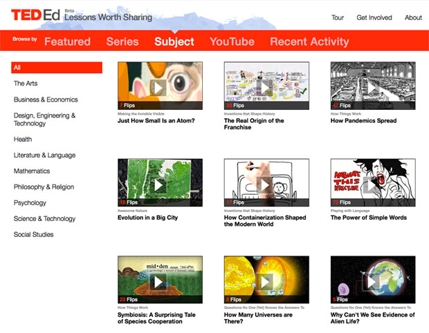
Task: Click Inventions that Shape History label above Franchise
Action: click(250, 113)
